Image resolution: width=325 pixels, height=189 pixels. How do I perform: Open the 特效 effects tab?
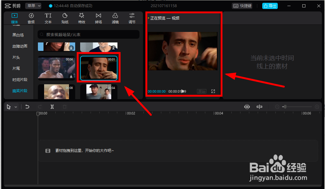pyautogui.click(x=82, y=18)
